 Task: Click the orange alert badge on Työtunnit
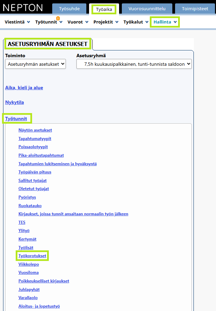pyautogui.click(x=58, y=18)
